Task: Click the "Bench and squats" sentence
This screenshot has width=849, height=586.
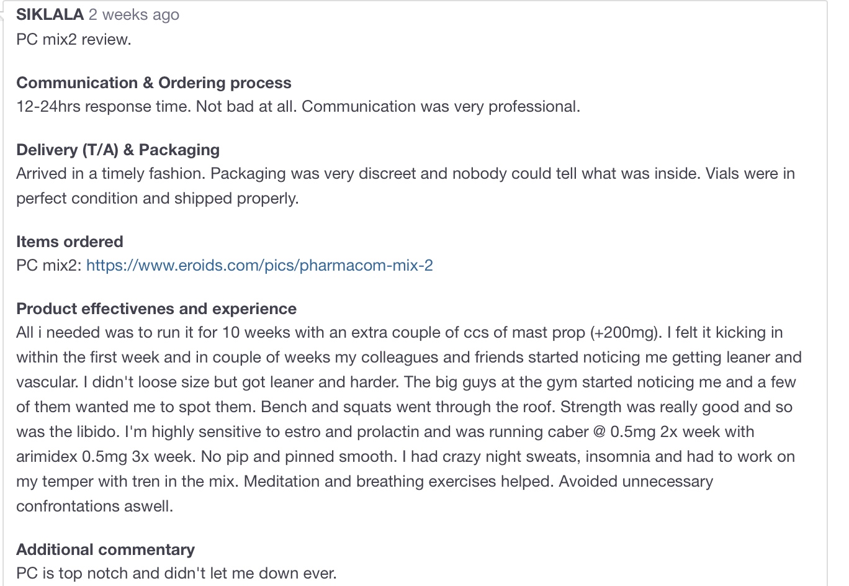Action: tap(340, 407)
